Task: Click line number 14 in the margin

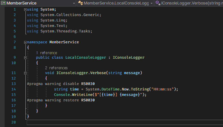Action: pyautogui.click(x=14, y=89)
